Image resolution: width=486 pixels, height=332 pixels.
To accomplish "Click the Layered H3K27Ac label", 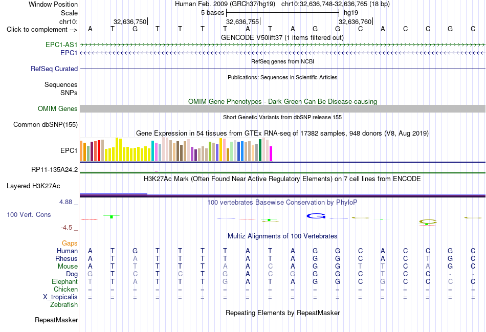I will point(33,186).
